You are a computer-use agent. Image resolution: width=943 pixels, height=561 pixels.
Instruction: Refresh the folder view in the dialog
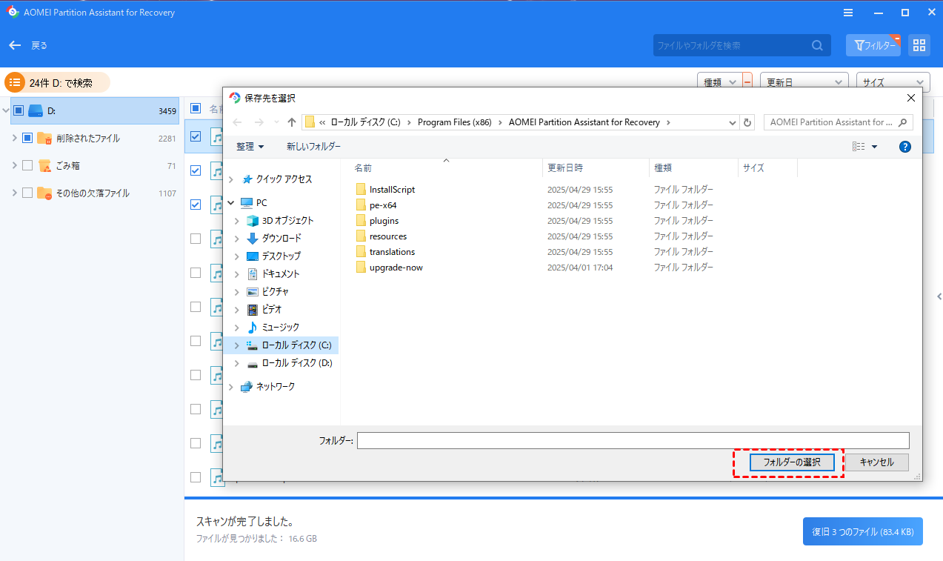click(x=748, y=122)
